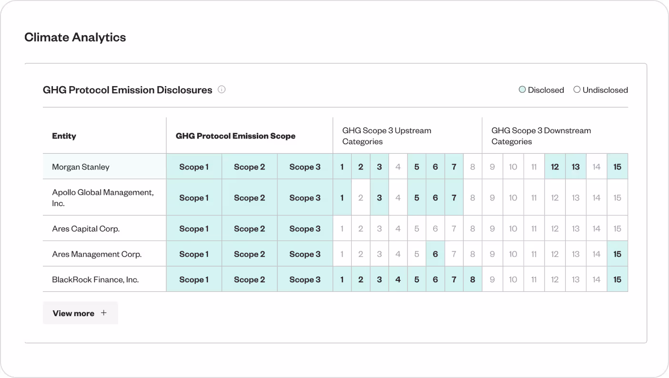This screenshot has width=669, height=378.
Task: Click category 11 in Ares Capital Corp. row
Action: coord(534,229)
